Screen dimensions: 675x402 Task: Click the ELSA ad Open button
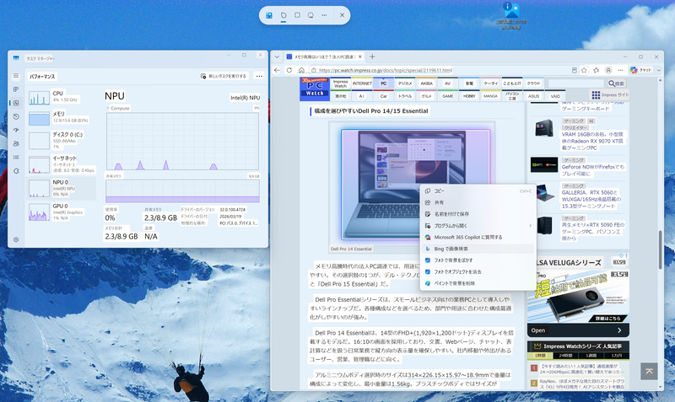(578, 330)
